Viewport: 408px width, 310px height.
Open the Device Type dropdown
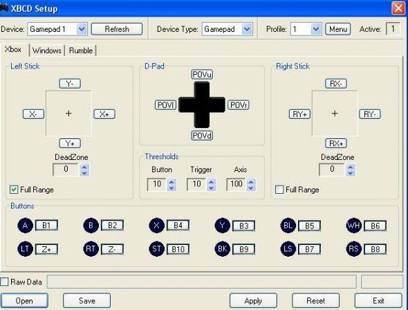[x=247, y=29]
